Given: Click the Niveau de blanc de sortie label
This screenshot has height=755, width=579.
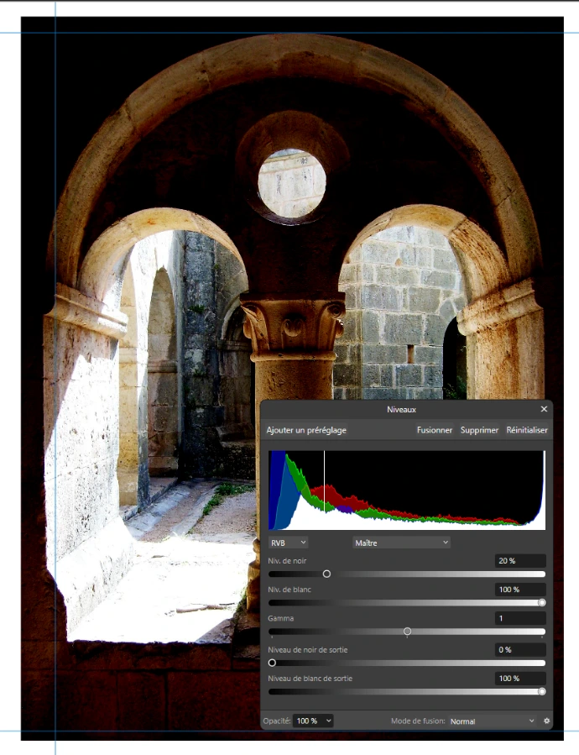Looking at the screenshot, I should point(310,679).
